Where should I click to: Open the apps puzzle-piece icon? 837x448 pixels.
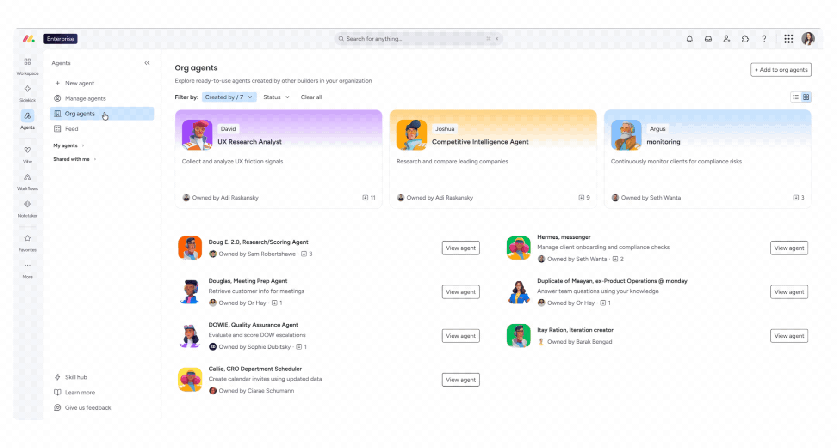[745, 39]
